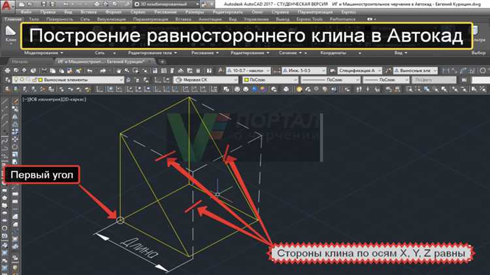Select the Клин (wedge) tool in the ribbon

point(11,34)
